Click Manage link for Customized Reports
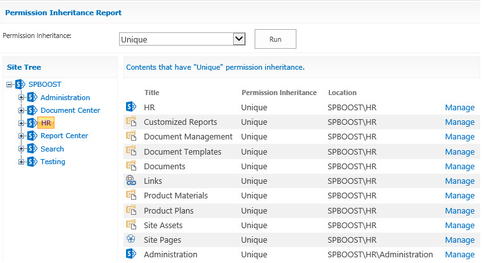The image size is (482, 263). (460, 122)
